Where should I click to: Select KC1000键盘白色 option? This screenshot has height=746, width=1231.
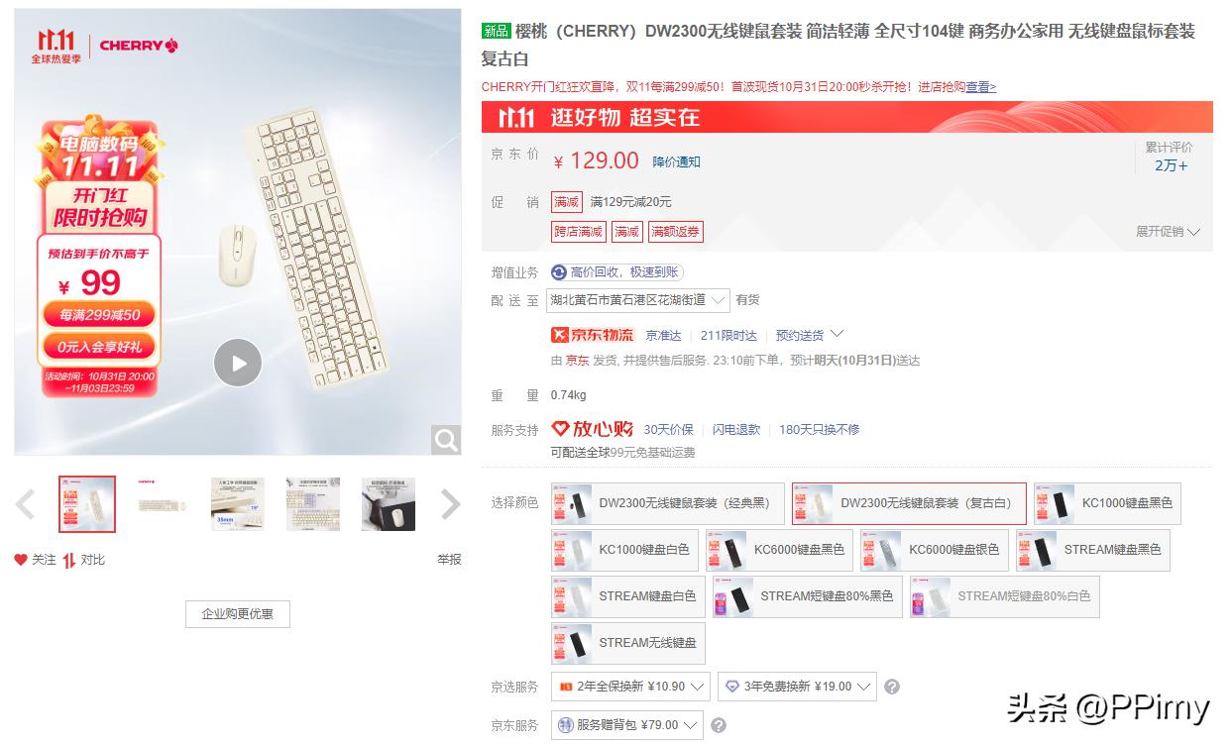click(624, 550)
